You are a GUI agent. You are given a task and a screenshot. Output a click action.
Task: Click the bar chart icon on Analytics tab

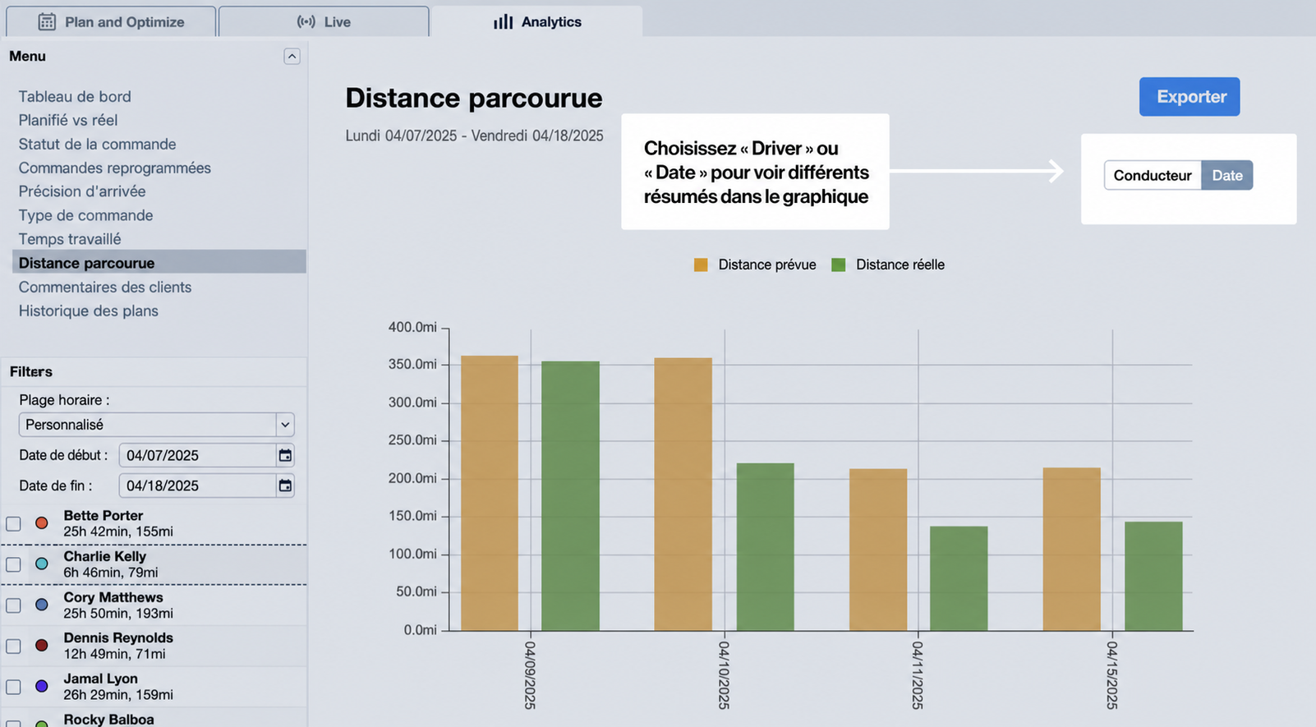point(503,21)
